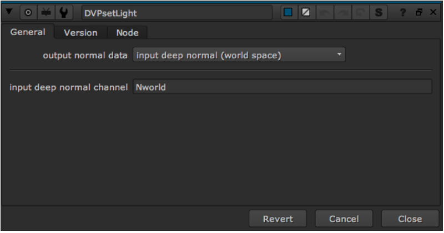The image size is (444, 233).
Task: Click the center node target icon
Action: [28, 12]
